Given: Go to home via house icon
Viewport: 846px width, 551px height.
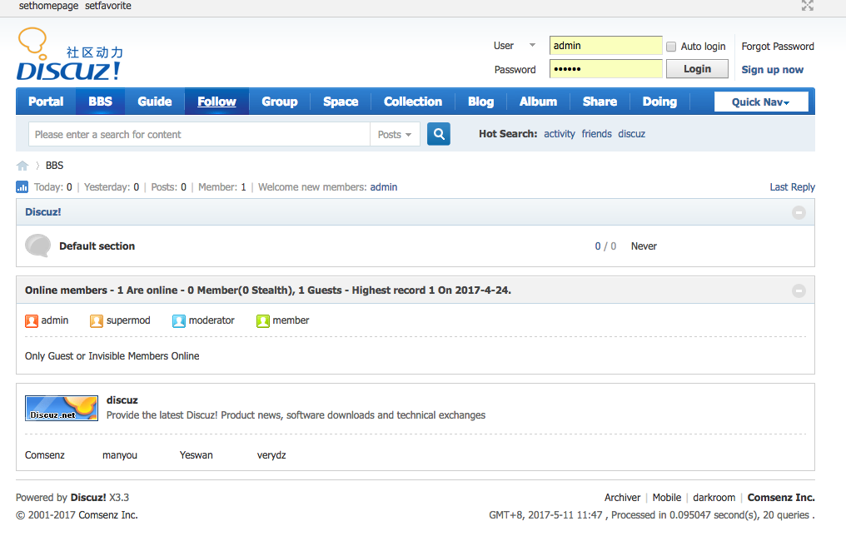Looking at the screenshot, I should tap(22, 166).
